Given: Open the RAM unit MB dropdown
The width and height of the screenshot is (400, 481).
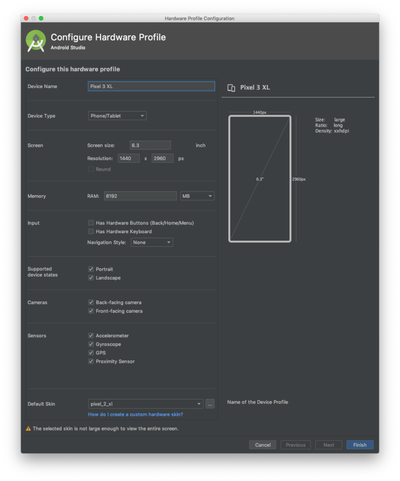Looking at the screenshot, I should pyautogui.click(x=197, y=196).
